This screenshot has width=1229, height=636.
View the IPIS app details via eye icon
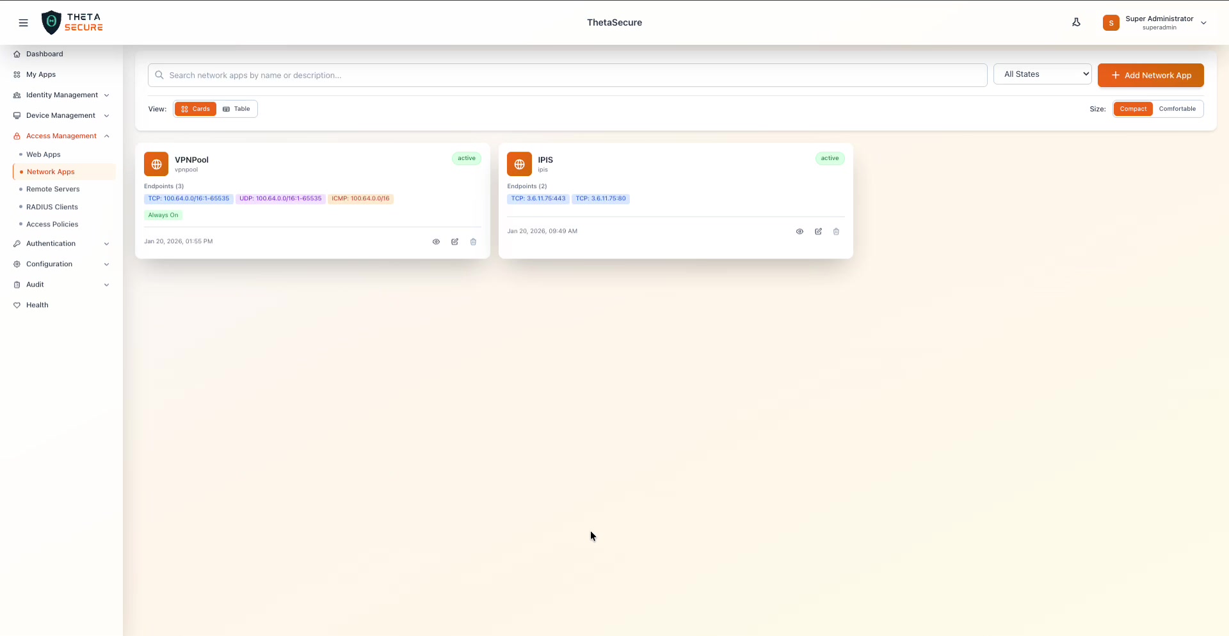pos(800,231)
